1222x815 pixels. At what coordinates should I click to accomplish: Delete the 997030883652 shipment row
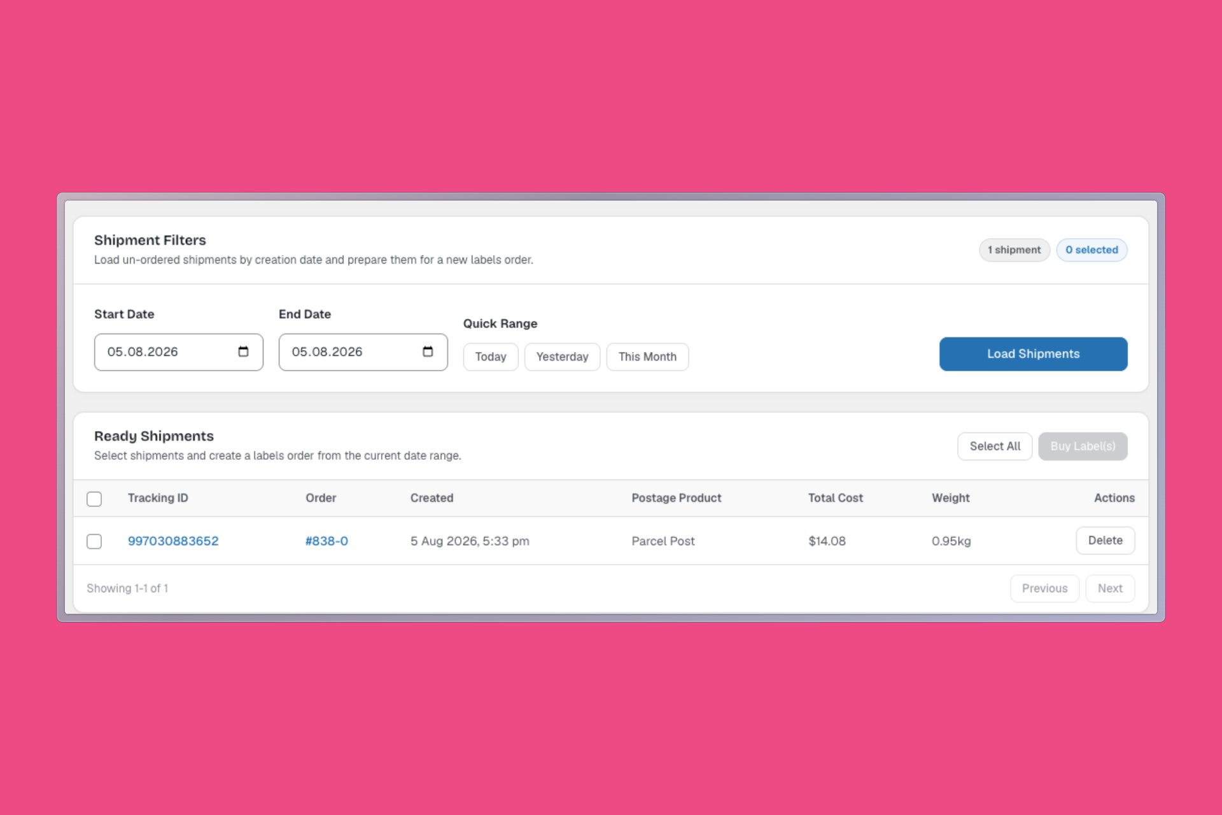tap(1105, 541)
